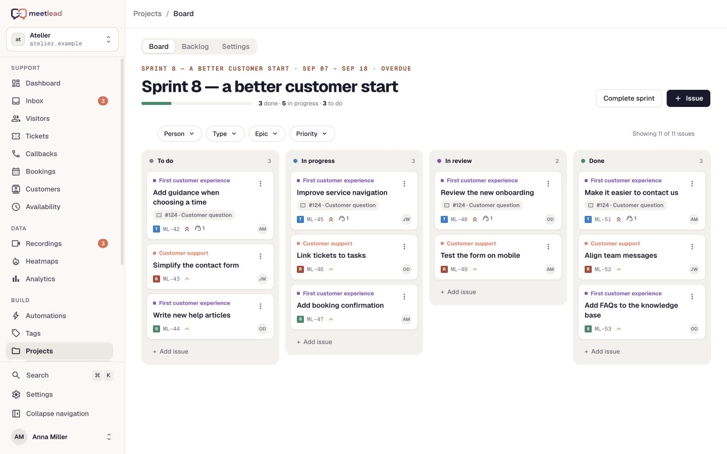Click the Complete sprint button
This screenshot has width=727, height=454.
click(629, 98)
